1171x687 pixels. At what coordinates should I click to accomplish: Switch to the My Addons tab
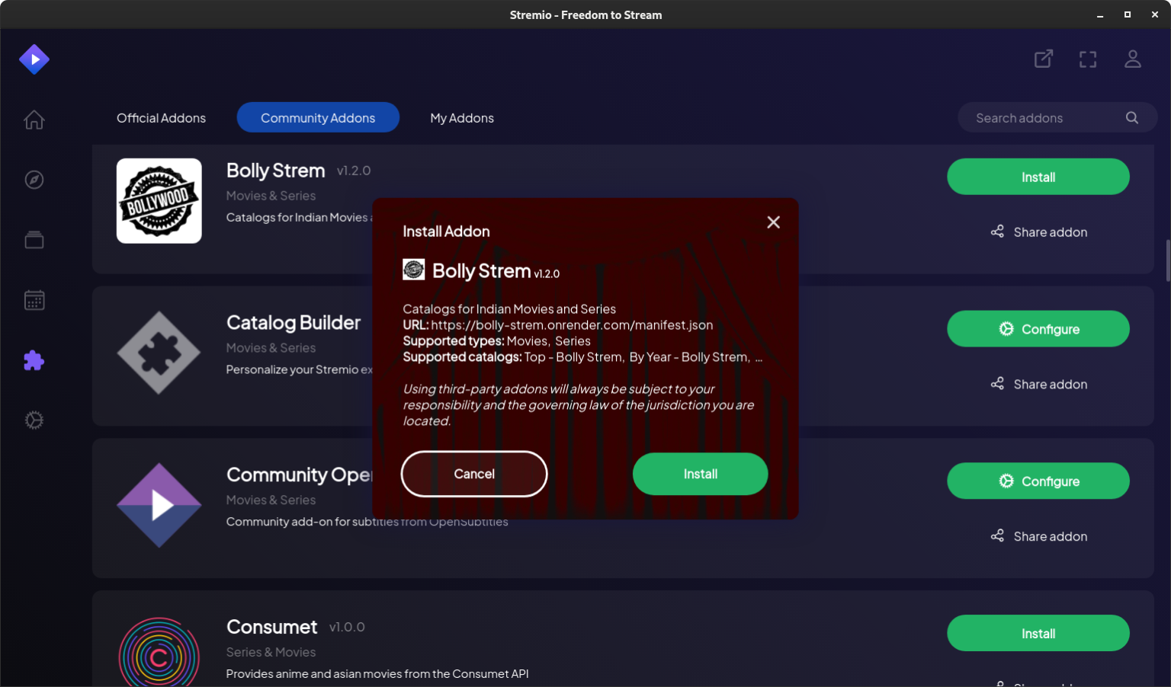tap(461, 117)
